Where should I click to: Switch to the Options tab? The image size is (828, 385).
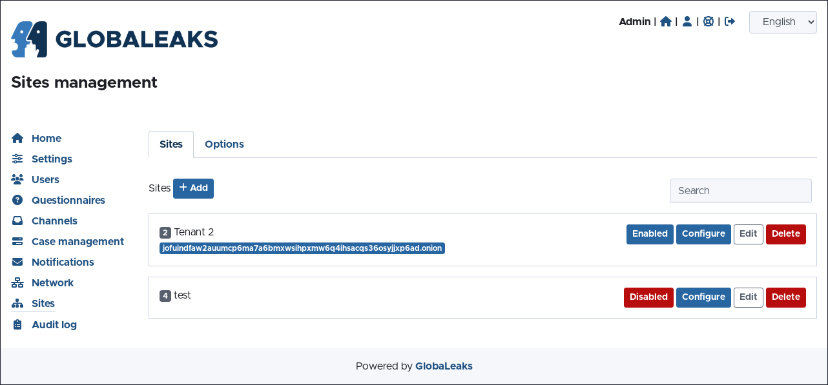point(224,144)
